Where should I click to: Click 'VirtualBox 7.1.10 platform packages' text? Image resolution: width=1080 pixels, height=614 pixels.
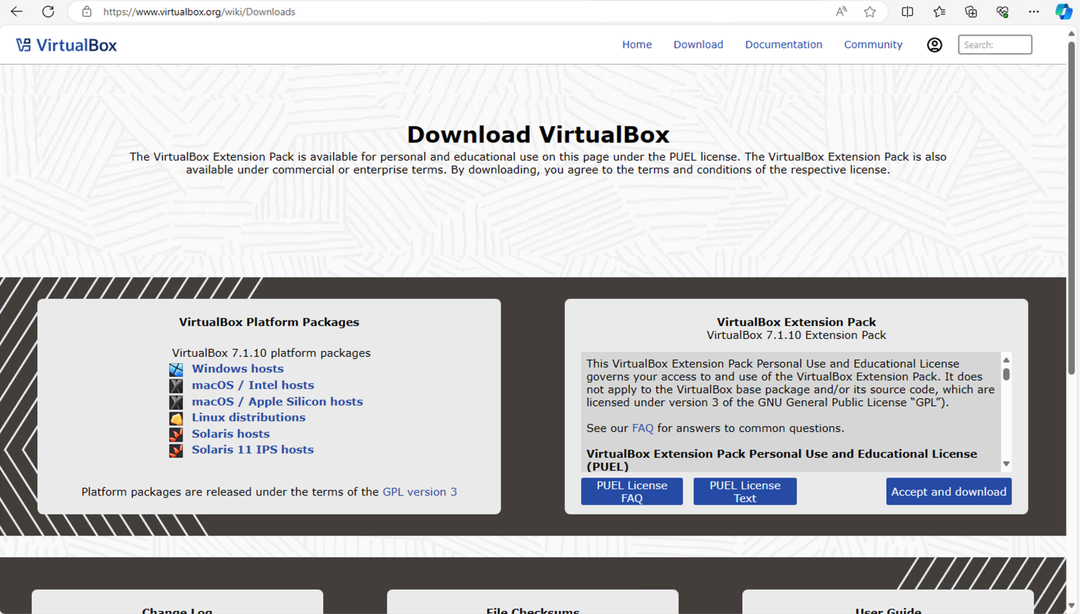coord(271,353)
